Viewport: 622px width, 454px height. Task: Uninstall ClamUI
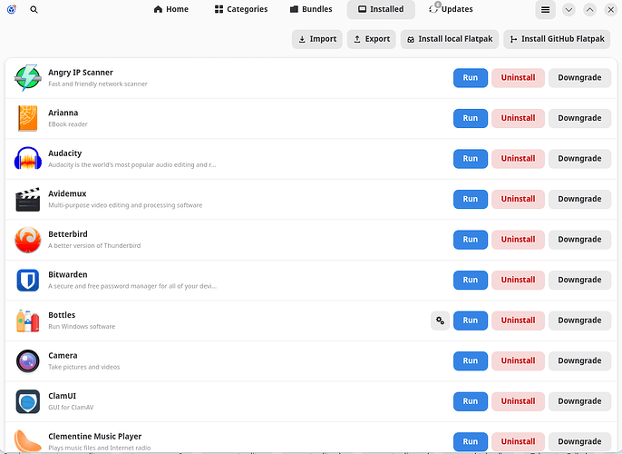click(518, 401)
